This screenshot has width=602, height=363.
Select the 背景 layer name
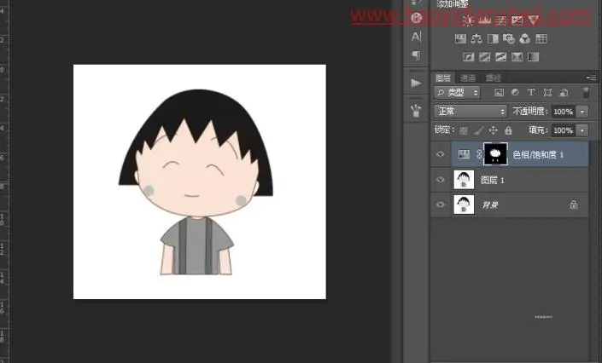pos(490,205)
